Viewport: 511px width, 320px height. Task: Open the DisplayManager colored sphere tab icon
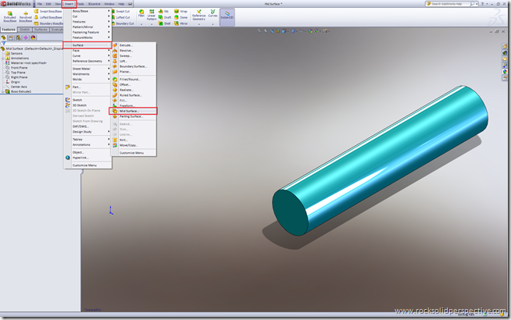click(x=33, y=37)
